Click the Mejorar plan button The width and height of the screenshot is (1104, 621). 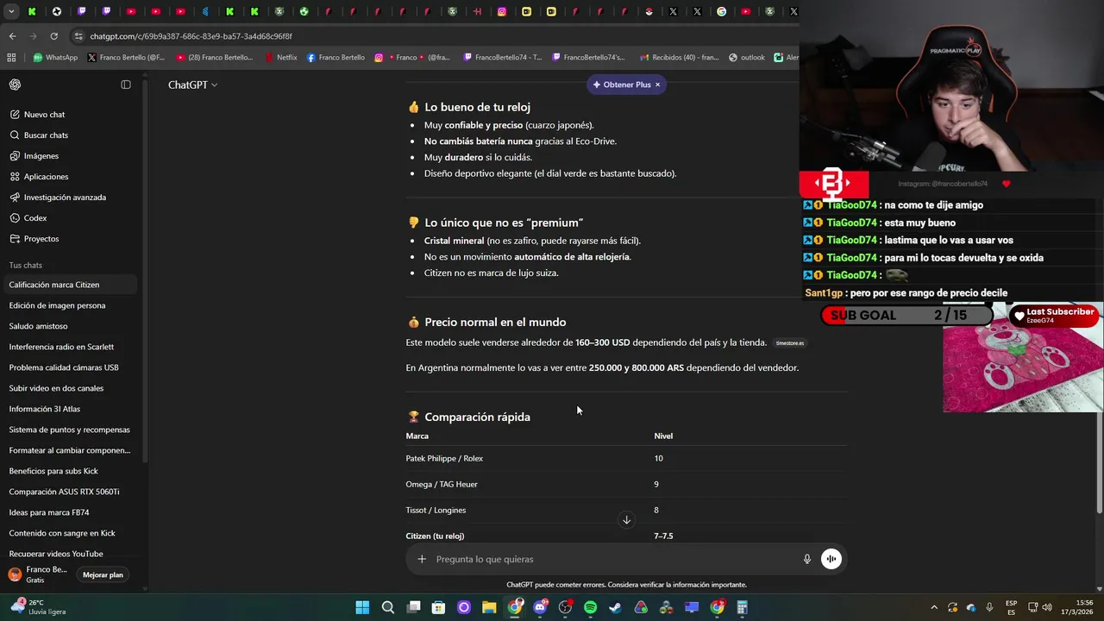point(103,574)
